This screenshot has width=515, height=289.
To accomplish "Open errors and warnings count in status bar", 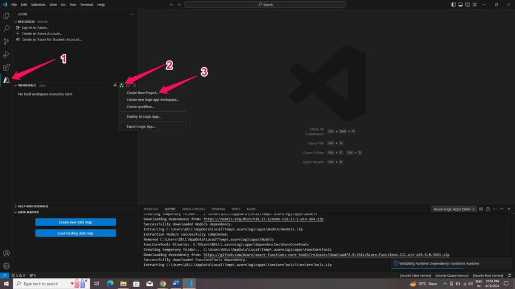I will [18, 275].
